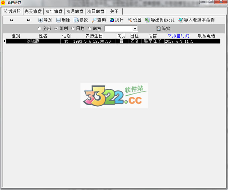
Task: Click birthday cell 1993-5-4 12:00:30
Action: point(94,41)
